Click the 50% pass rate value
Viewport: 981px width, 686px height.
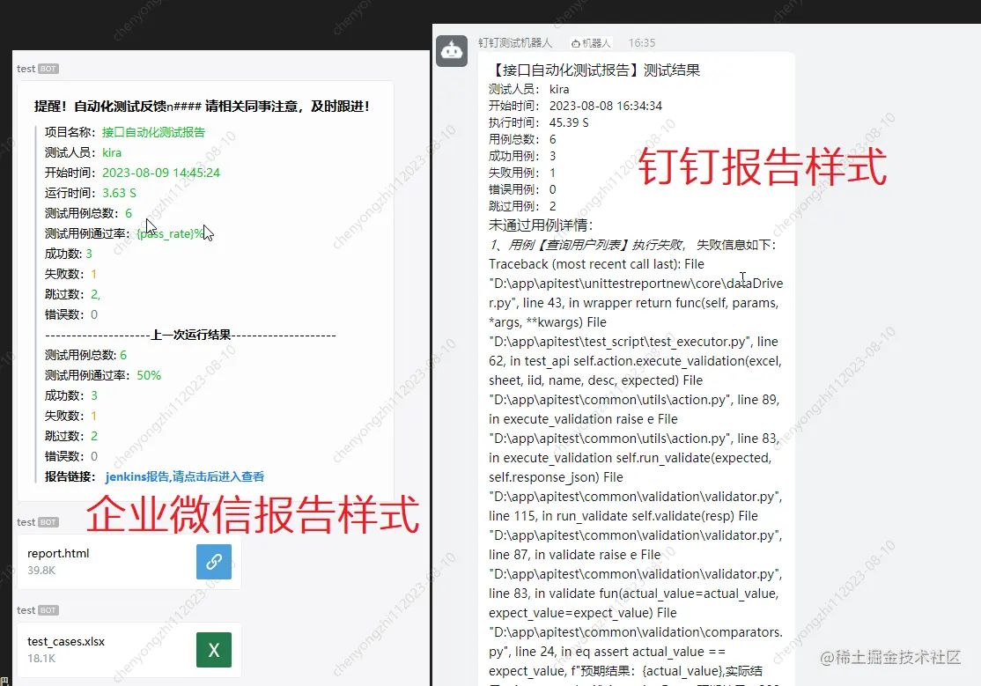(x=149, y=375)
